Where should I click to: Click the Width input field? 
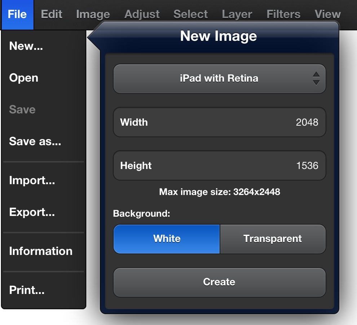click(219, 122)
